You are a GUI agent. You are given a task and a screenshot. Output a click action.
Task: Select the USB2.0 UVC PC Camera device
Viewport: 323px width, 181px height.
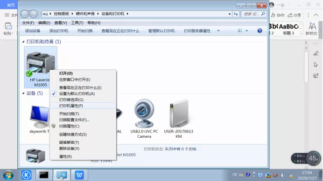click(144, 119)
